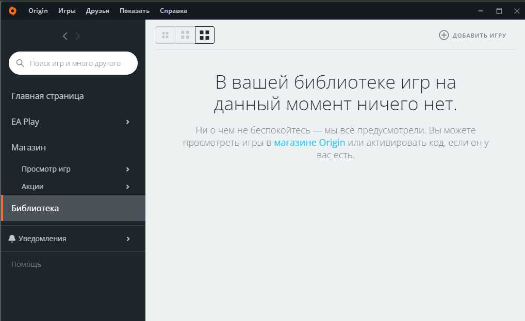The height and width of the screenshot is (321, 525).
Task: Minimize the Origin window
Action: 481,11
